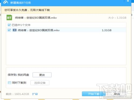The width and height of the screenshot is (134, 100).
Task: Click the '新建离线BT任务' dialog title
Action: pyautogui.click(x=21, y=3)
